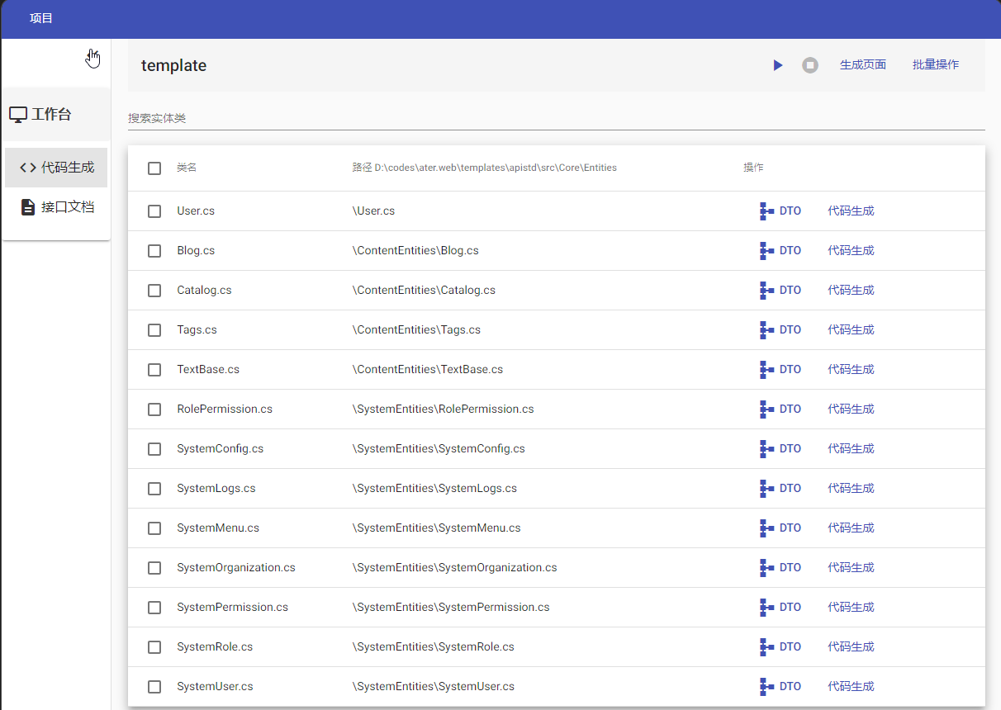Check the Catalog.cs row checkbox
Image resolution: width=1001 pixels, height=710 pixels.
coord(154,291)
